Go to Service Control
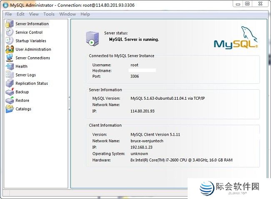 point(29,32)
